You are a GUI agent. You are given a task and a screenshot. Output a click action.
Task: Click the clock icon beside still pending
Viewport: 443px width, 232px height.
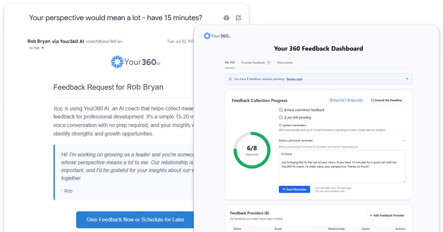pyautogui.click(x=281, y=118)
